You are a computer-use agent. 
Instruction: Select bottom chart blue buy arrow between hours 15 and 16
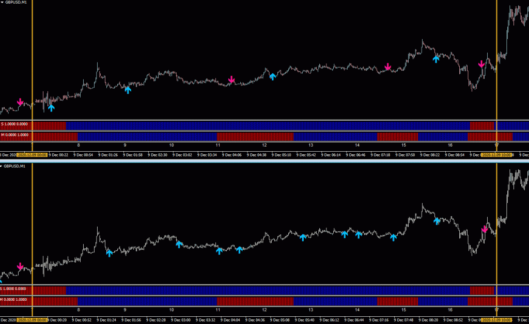click(437, 221)
